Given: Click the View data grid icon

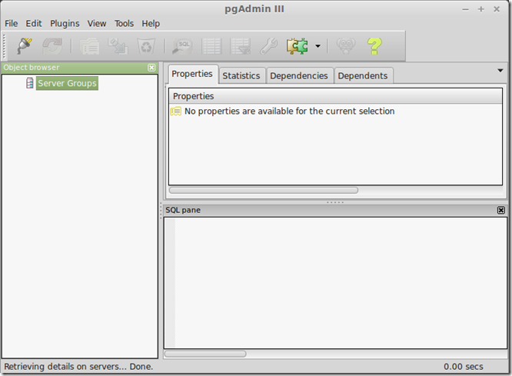Looking at the screenshot, I should pyautogui.click(x=211, y=46).
